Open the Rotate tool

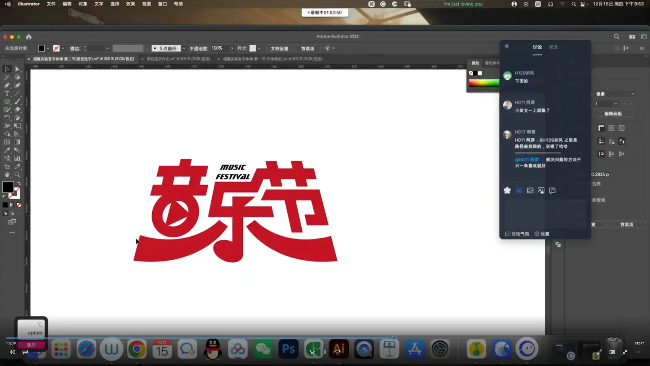tap(7, 118)
